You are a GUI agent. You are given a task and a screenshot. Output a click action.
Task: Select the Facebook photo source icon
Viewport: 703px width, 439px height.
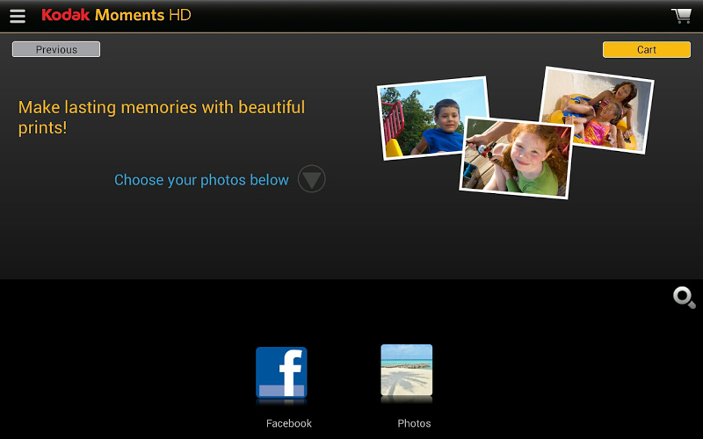[x=281, y=372]
